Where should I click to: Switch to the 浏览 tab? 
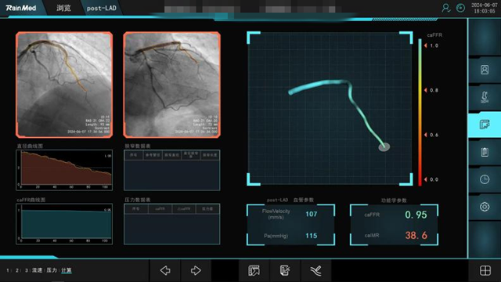point(63,8)
